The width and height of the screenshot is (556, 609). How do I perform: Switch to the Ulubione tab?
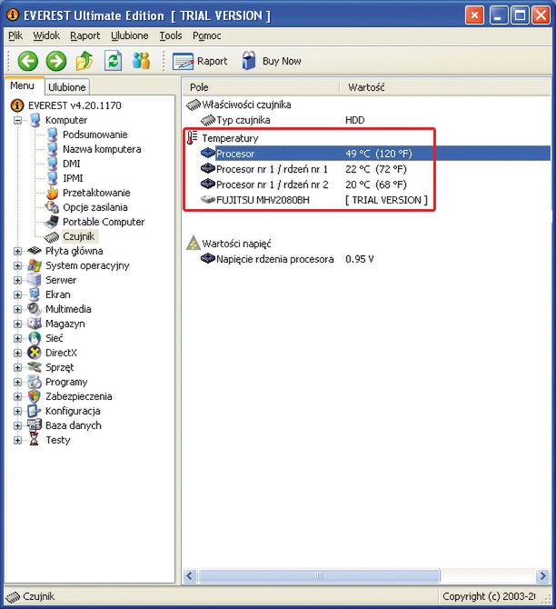click(x=67, y=87)
